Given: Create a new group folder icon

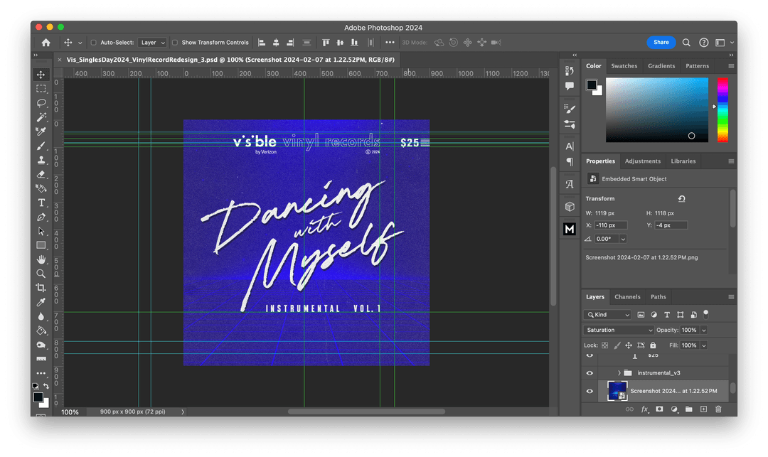Looking at the screenshot, I should pos(688,409).
